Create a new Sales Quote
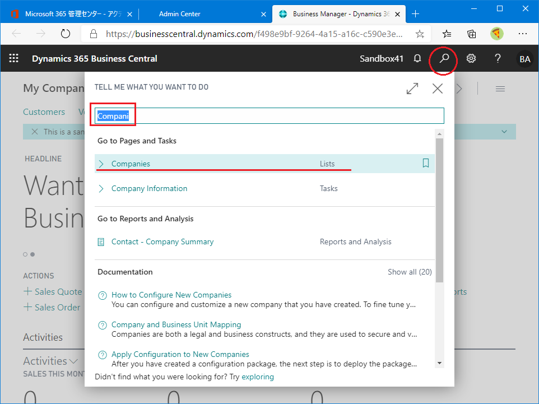 (53, 291)
